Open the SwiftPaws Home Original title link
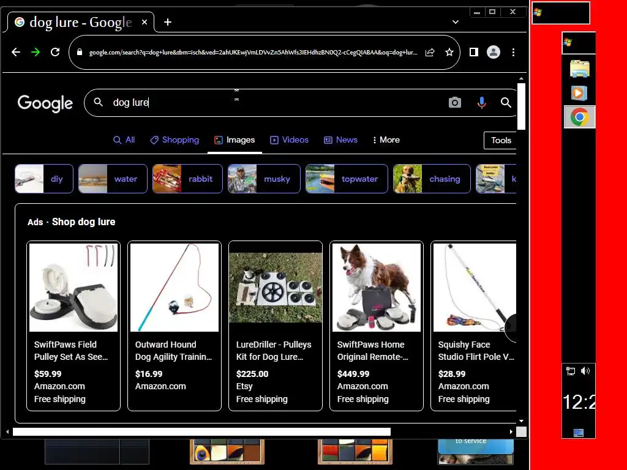 (x=373, y=351)
